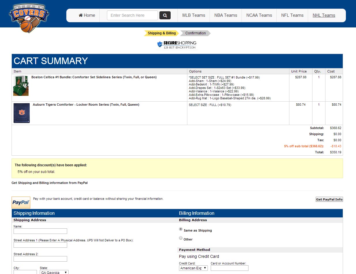Click the Enter Search Here field

click(132, 15)
